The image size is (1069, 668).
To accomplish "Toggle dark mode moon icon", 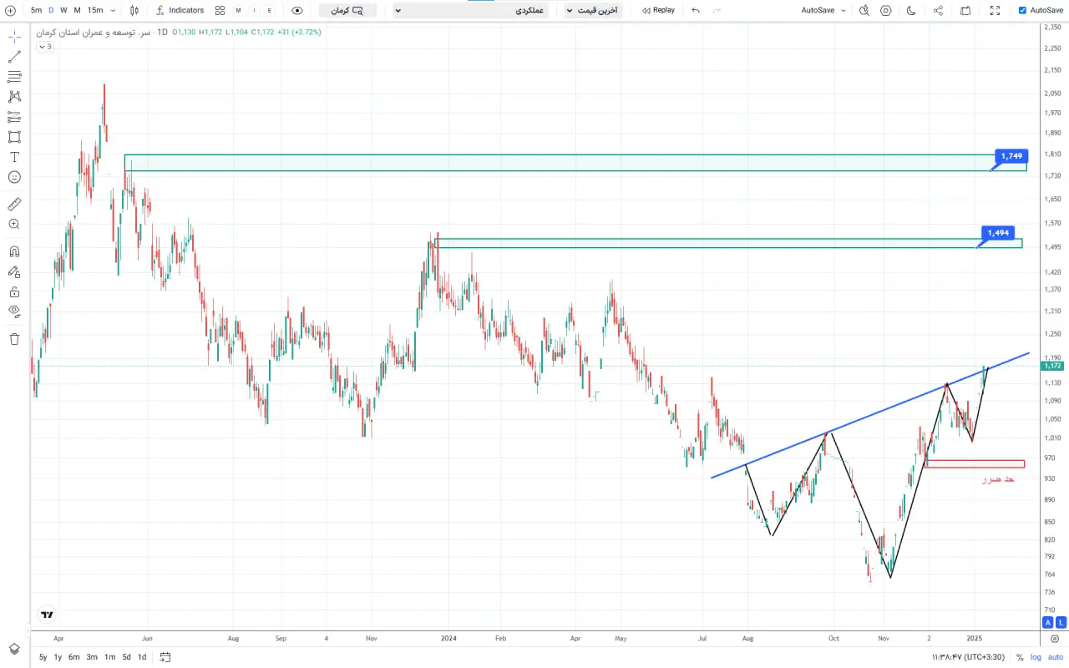I will (x=910, y=11).
